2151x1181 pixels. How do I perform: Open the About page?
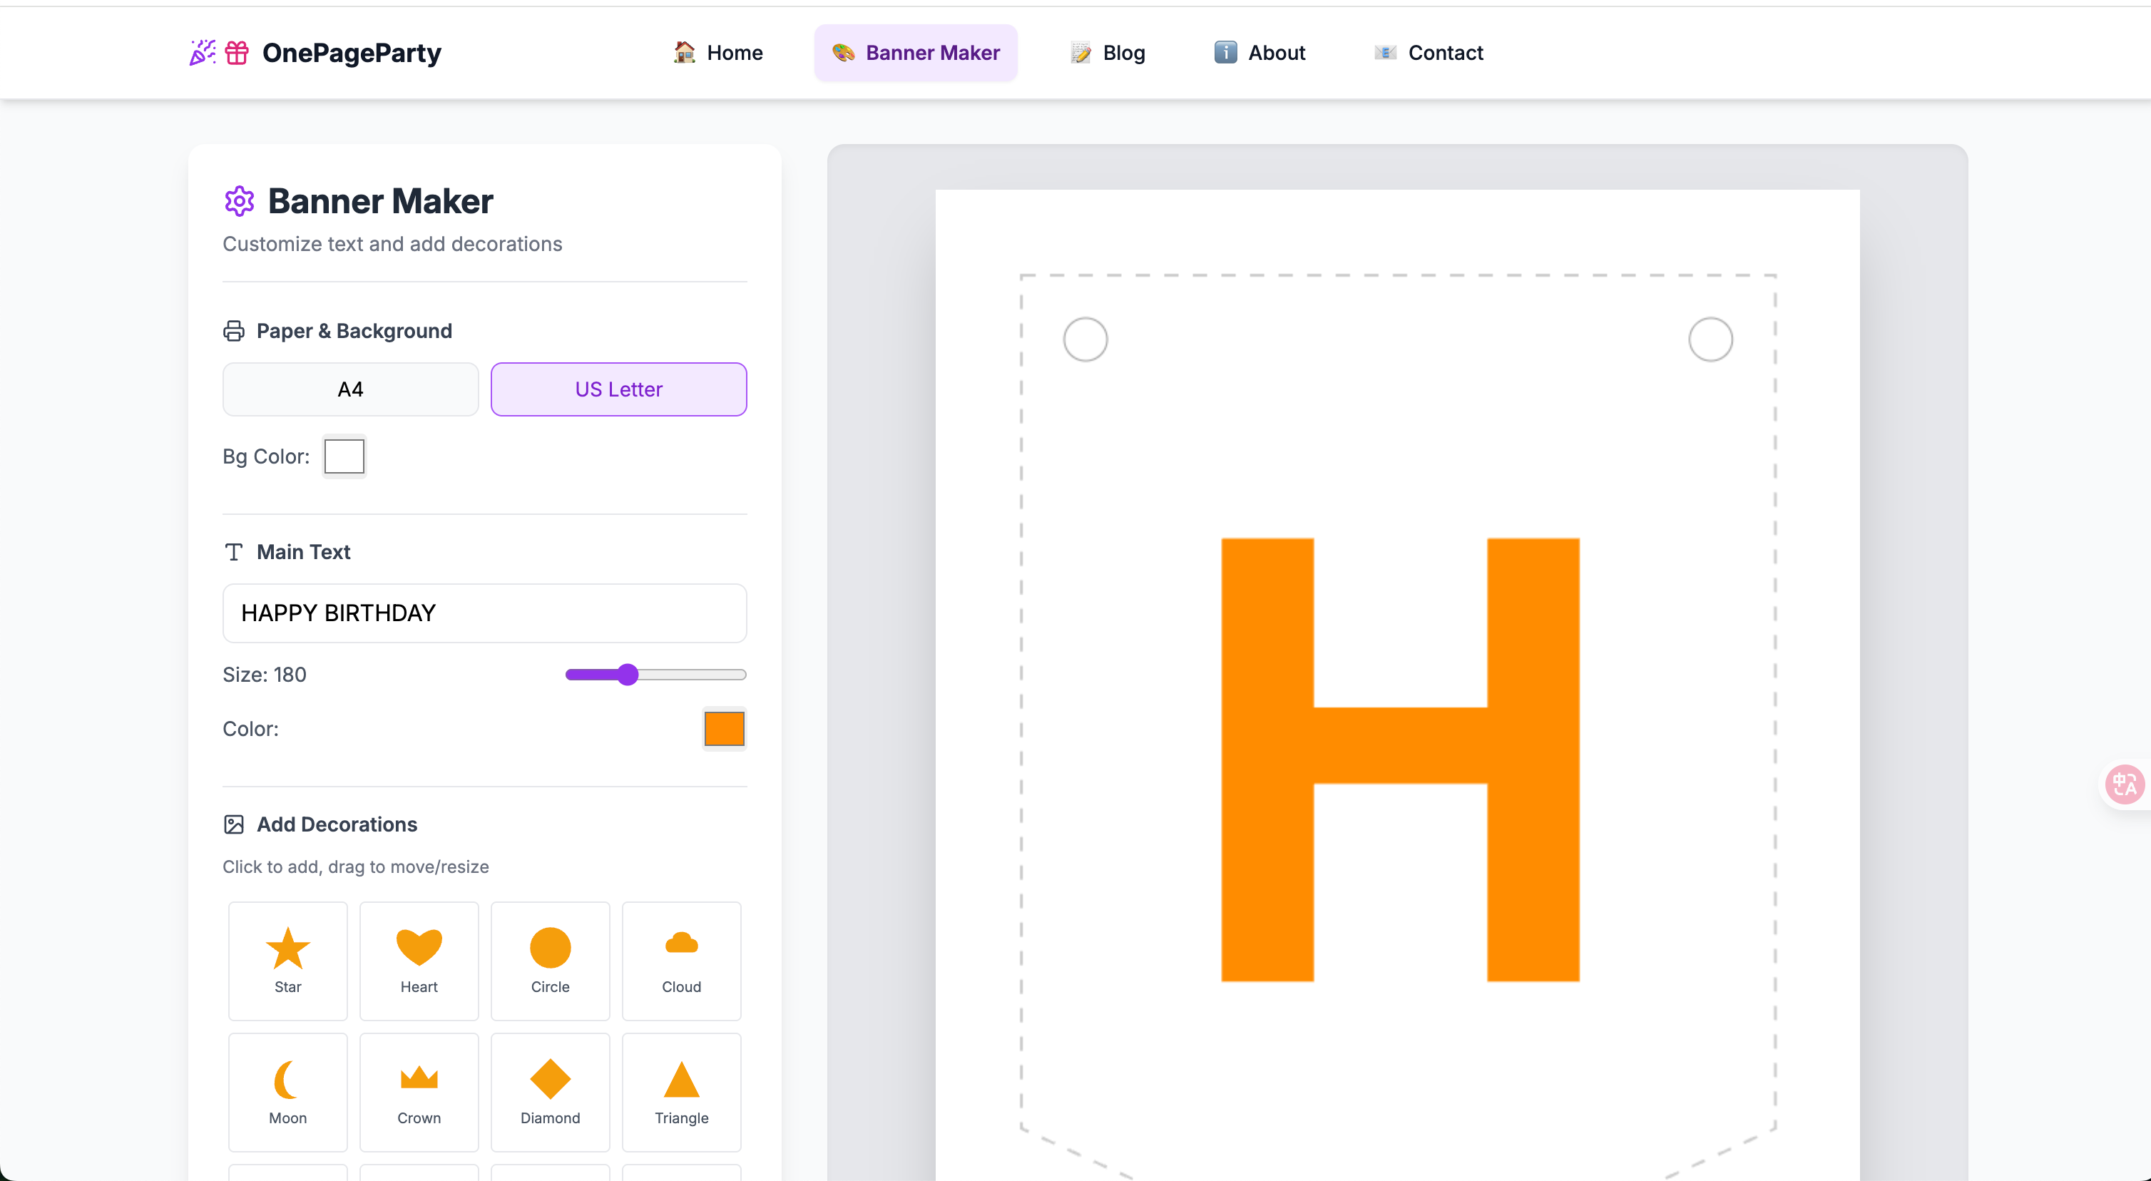click(x=1260, y=53)
